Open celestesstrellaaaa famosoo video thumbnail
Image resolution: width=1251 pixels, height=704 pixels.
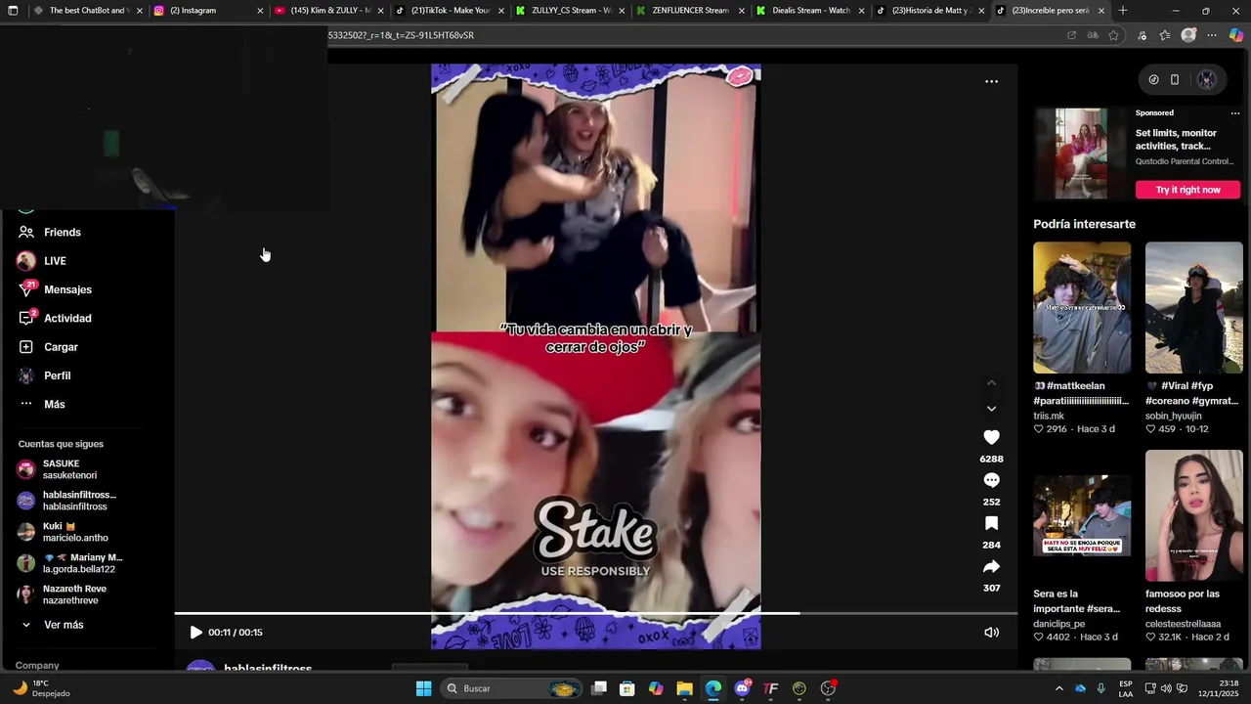coord(1194,515)
